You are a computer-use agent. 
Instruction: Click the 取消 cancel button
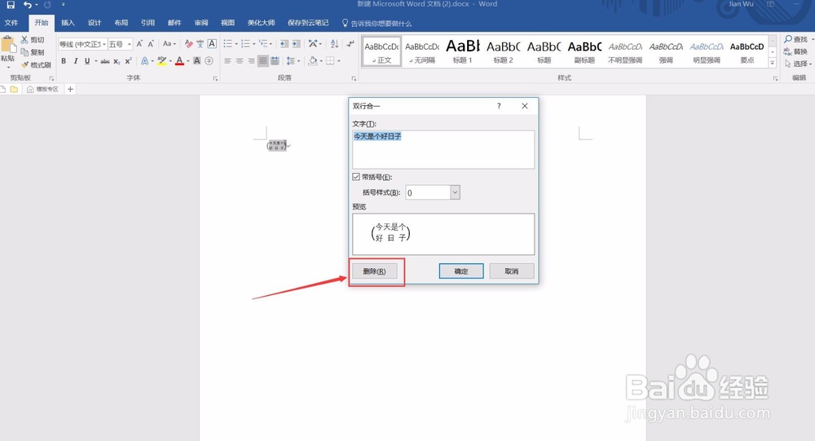[x=512, y=271]
